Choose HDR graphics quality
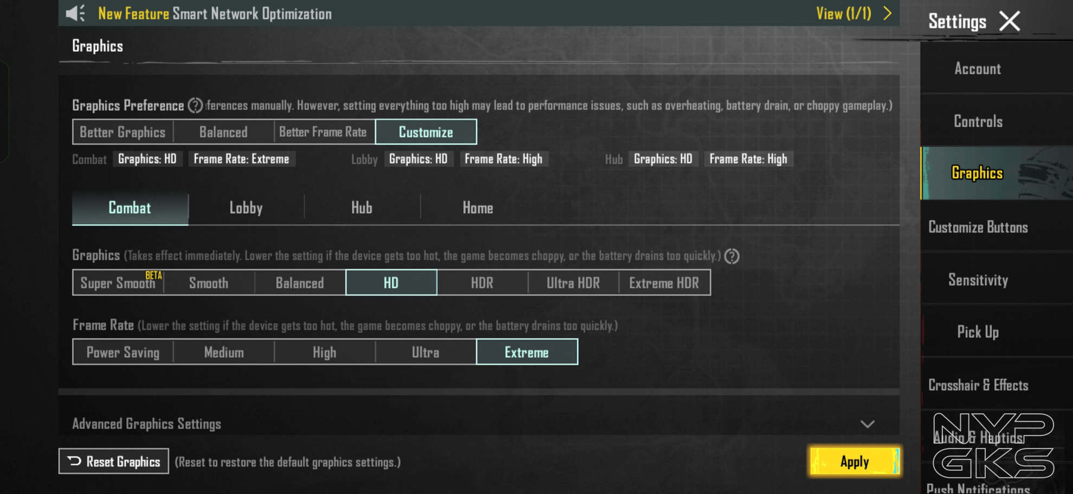The width and height of the screenshot is (1073, 494). 482,283
